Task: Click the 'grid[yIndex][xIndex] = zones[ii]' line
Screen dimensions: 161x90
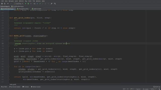Action: 37,72
